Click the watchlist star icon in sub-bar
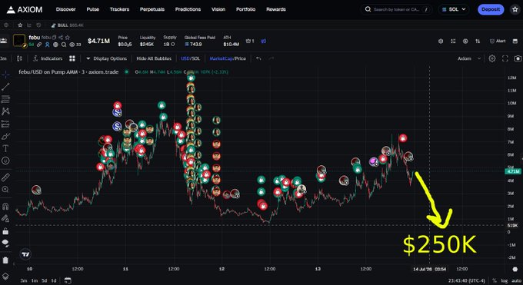 coord(20,25)
